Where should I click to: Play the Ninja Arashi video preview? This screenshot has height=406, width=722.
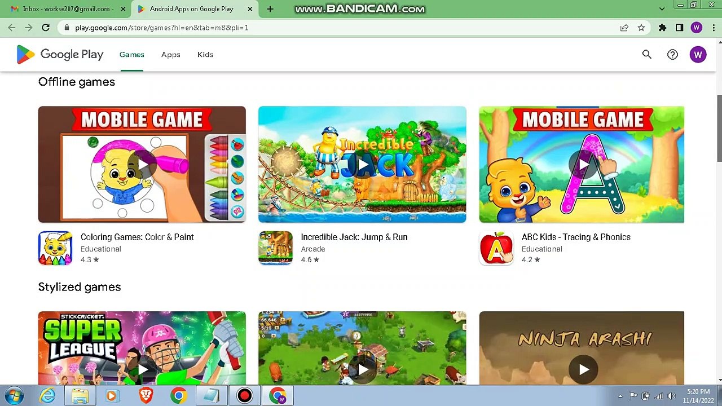pos(583,369)
